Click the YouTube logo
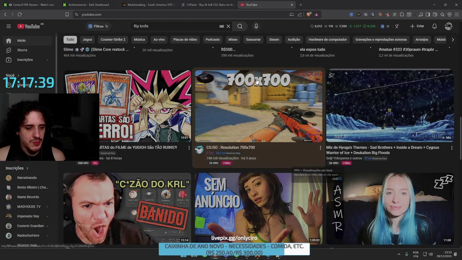Screen dimensions: 462x260 pyautogui.click(x=29, y=26)
